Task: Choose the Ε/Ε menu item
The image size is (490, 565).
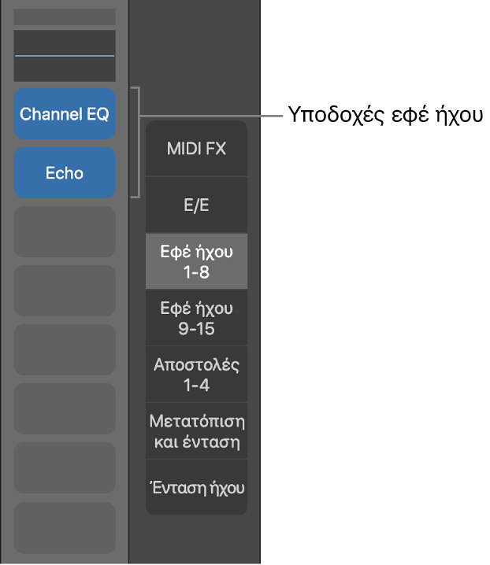Action: (196, 205)
